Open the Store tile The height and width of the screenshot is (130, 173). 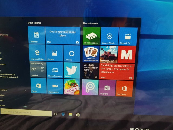[x=39, y=86]
